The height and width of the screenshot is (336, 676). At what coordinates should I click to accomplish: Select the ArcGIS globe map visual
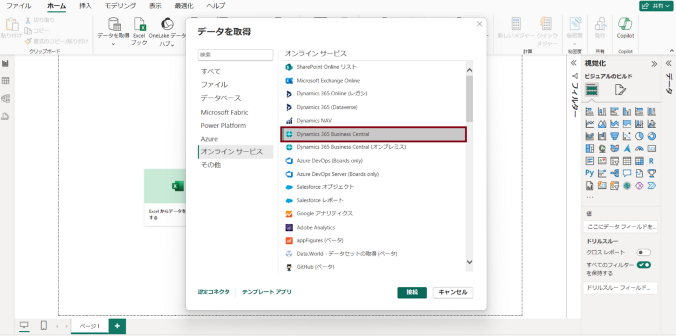coord(627,186)
